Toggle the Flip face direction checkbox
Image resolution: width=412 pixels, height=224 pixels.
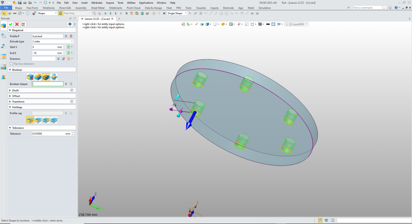(x=12, y=64)
